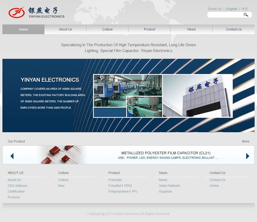Click the search magnifier icon
Viewport: 257px width, 222px height.
(x=246, y=15)
